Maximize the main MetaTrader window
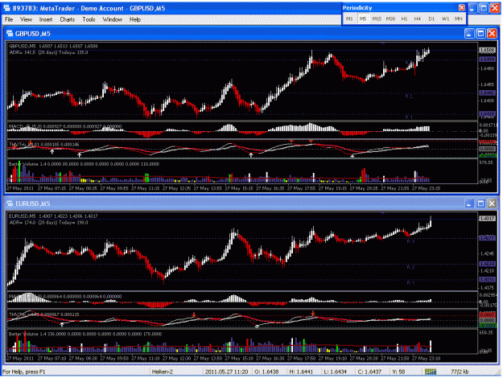Viewport: 503px width, 378px height. click(x=484, y=8)
